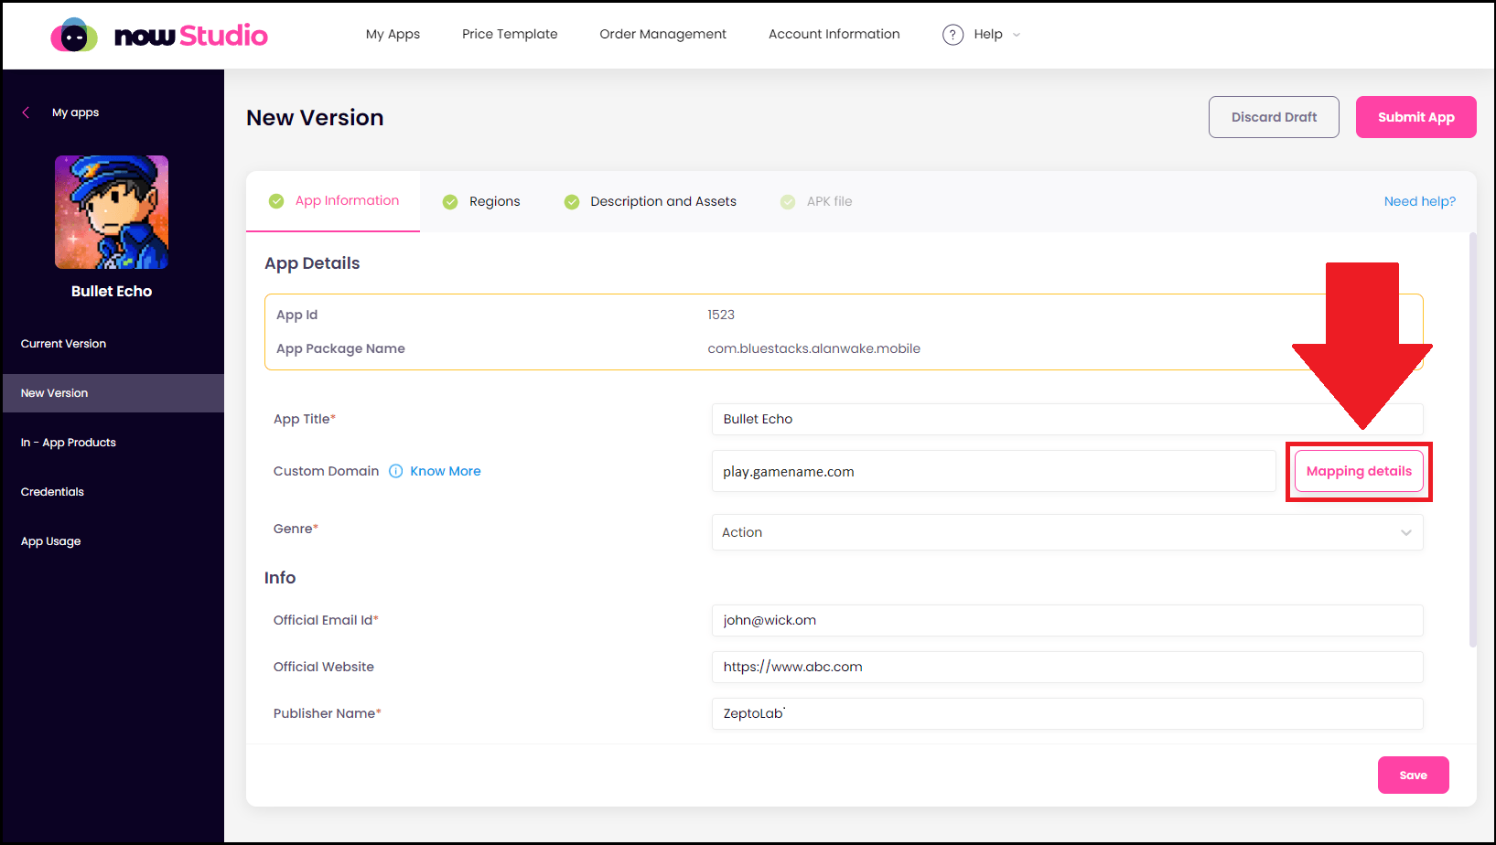Click the Regions green checkmark icon

pos(450,202)
